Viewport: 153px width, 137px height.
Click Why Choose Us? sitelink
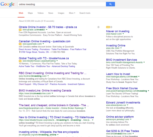(x=41, y=84)
